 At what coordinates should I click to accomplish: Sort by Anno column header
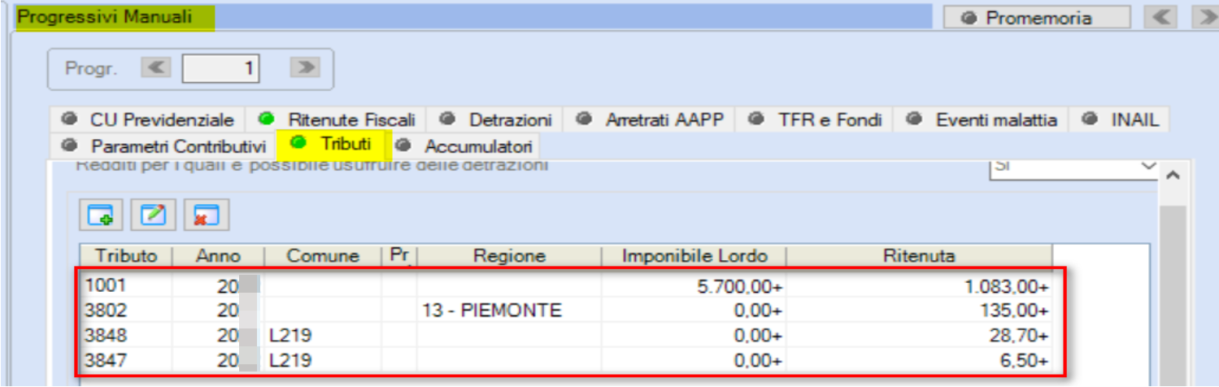[218, 255]
